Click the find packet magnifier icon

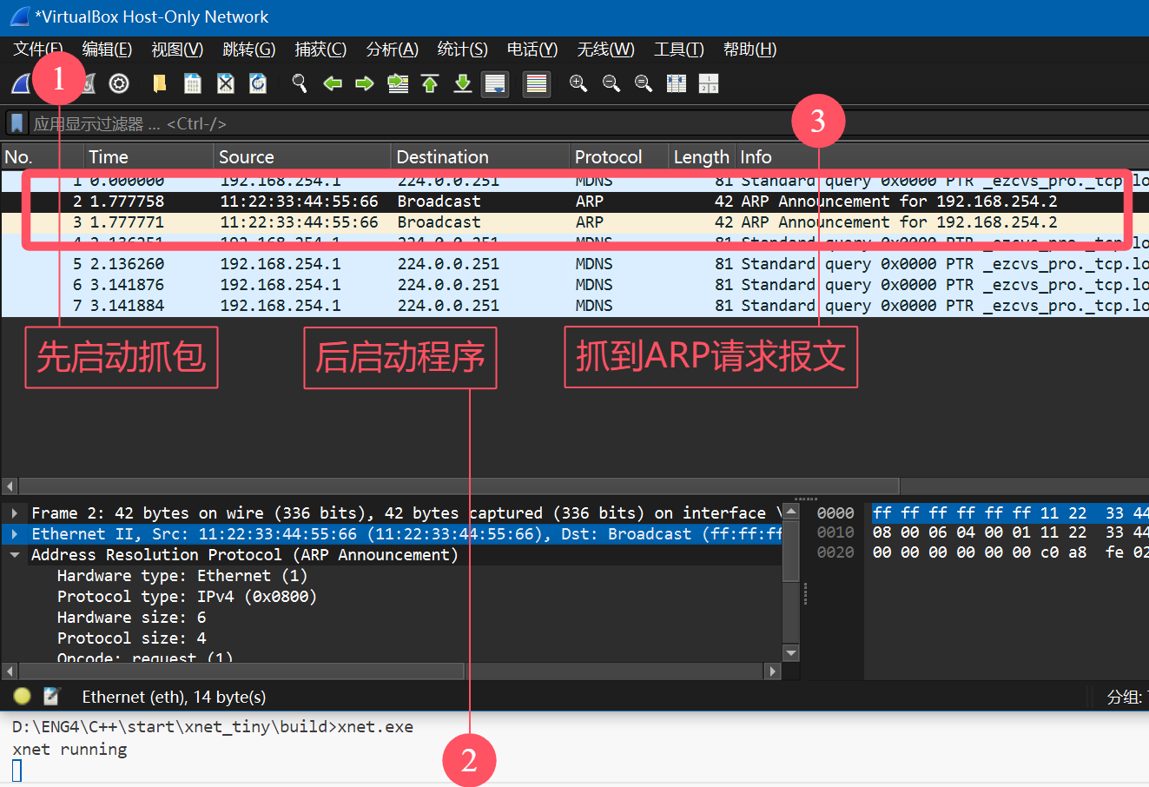coord(300,83)
